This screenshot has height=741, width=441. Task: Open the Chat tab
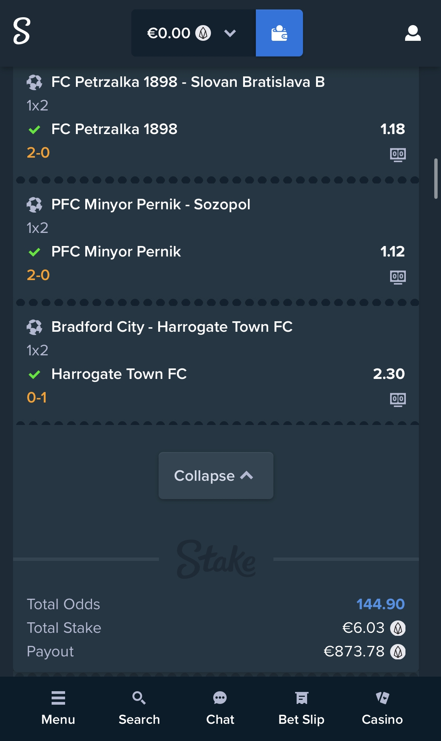(x=220, y=708)
